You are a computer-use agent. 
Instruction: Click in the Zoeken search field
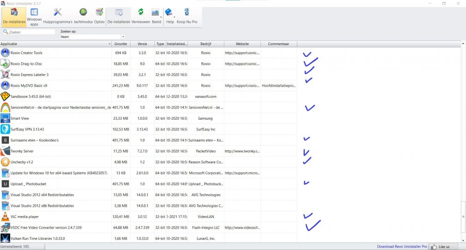(x=31, y=32)
